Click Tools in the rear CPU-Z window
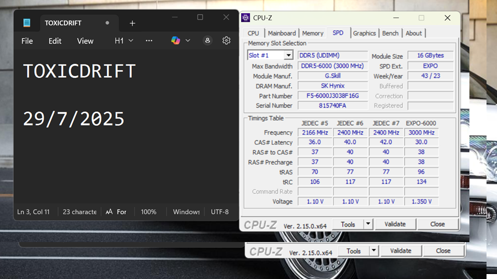Screen dimensions: 497x279 point(354,250)
